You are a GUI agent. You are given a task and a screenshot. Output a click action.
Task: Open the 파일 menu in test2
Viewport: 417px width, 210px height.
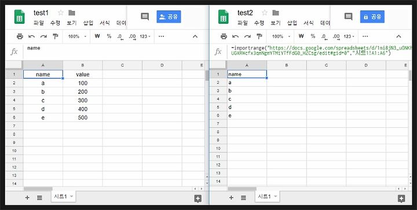click(x=243, y=23)
